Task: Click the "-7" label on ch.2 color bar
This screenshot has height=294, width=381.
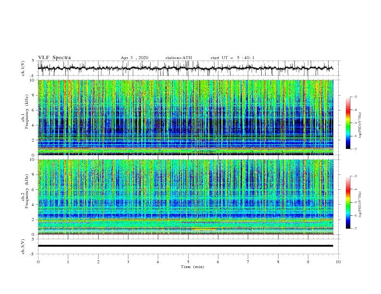Action: point(355,229)
